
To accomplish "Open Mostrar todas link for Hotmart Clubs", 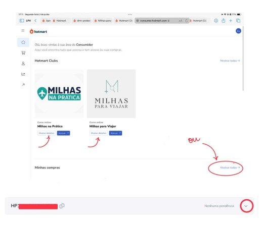I will [x=230, y=61].
